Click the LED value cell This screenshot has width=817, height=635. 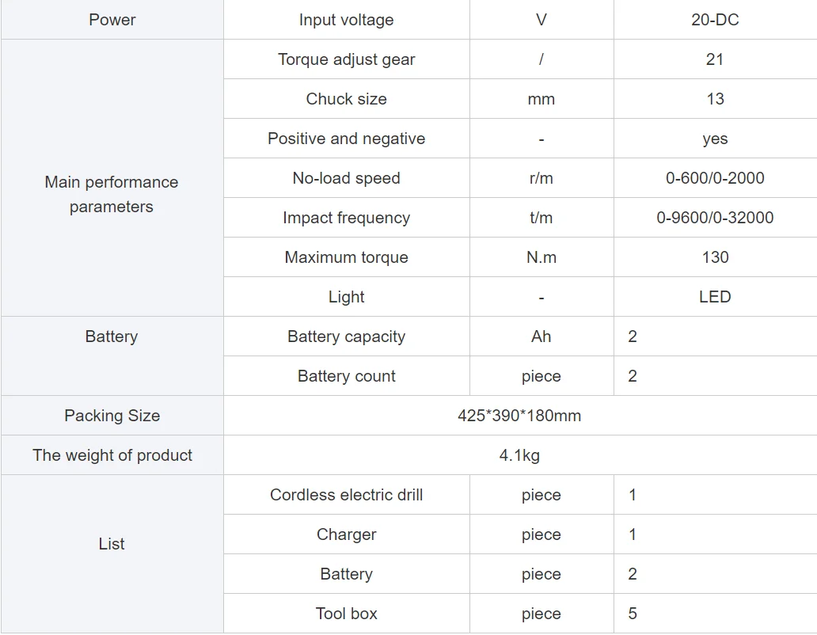[x=714, y=297]
